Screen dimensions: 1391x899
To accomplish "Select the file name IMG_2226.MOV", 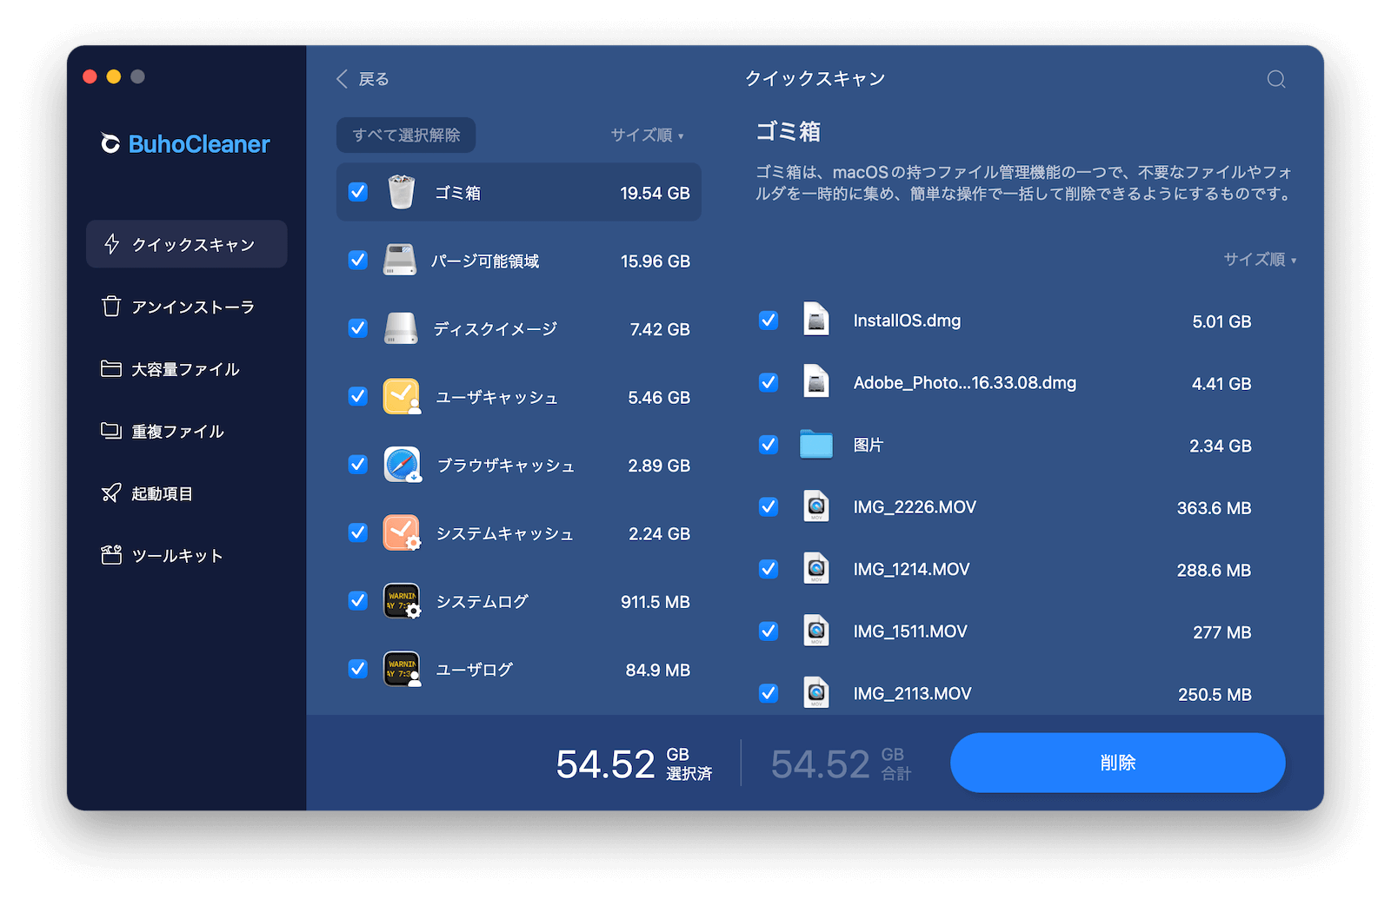I will [915, 507].
